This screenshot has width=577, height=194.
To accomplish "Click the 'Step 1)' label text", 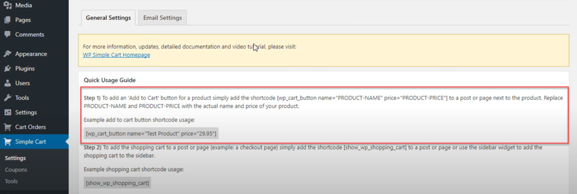I will 92,98.
